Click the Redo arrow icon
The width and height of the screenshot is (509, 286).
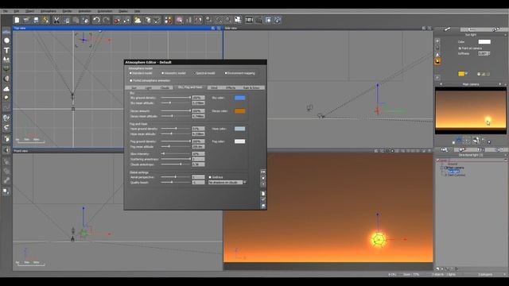tap(106, 20)
